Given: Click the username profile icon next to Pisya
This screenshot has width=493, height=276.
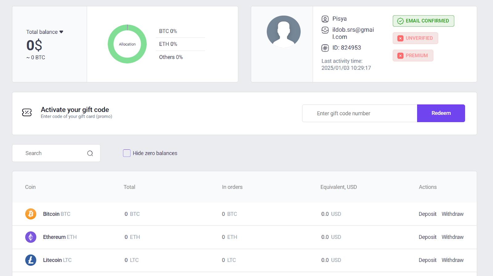Looking at the screenshot, I should pyautogui.click(x=325, y=19).
